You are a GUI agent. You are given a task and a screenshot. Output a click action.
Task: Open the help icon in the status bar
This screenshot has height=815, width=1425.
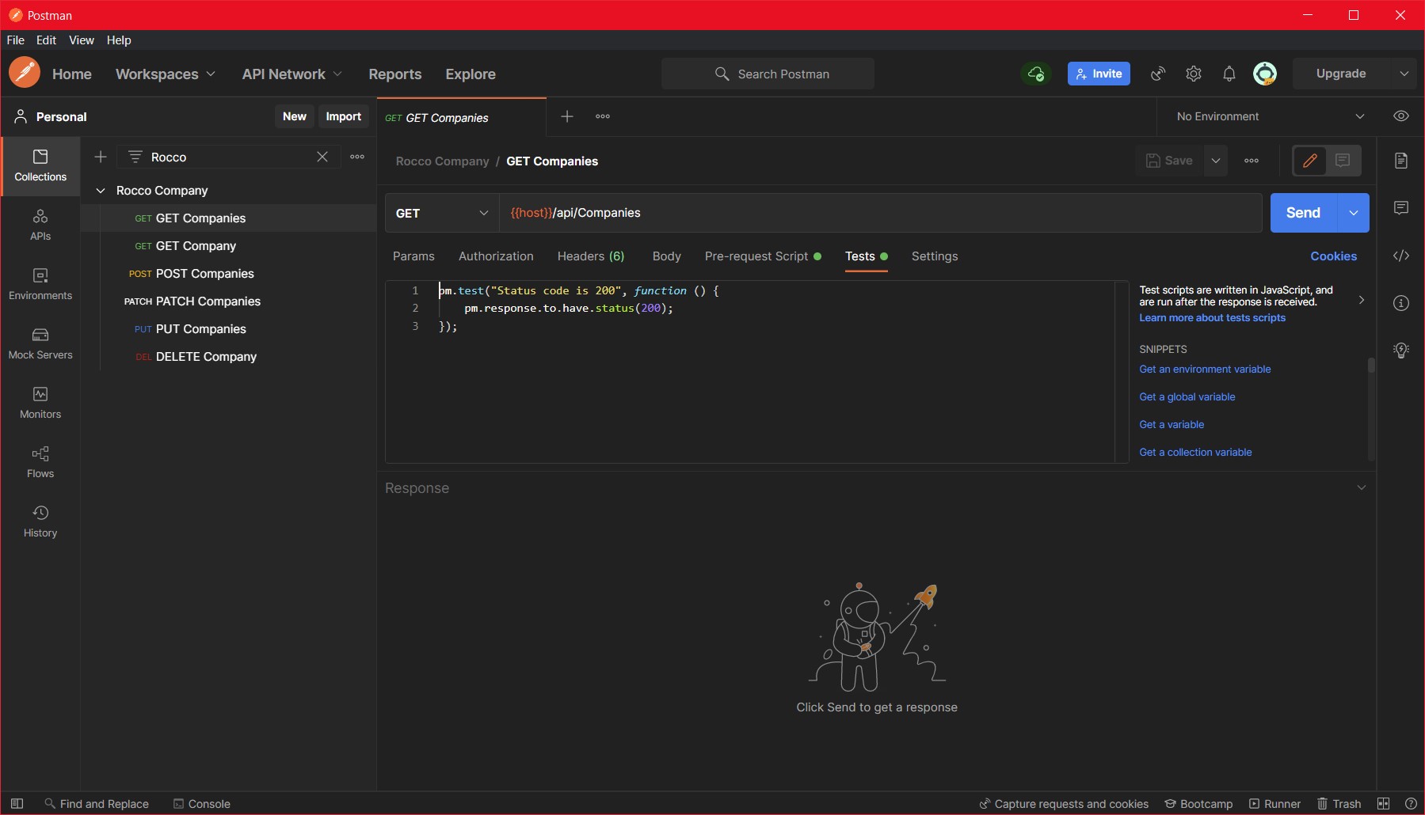tap(1411, 803)
